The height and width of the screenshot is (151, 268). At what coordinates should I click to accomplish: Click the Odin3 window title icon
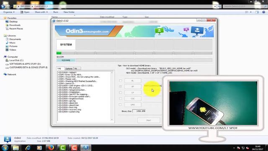(x=54, y=21)
